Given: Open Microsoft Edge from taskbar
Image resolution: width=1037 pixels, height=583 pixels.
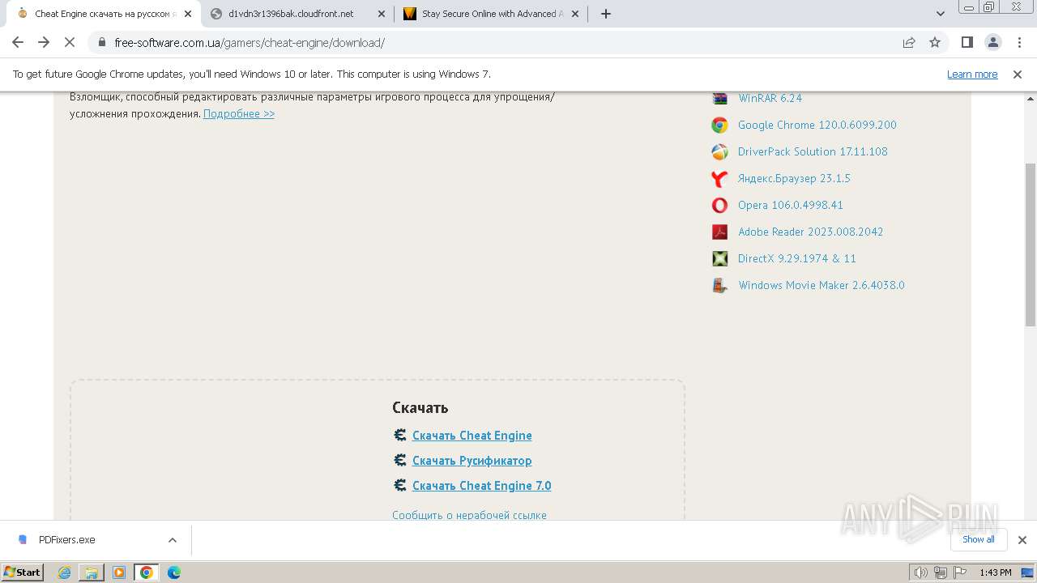Looking at the screenshot, I should pyautogui.click(x=174, y=572).
